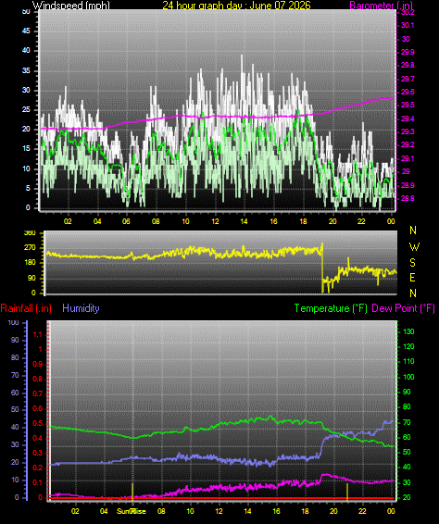Click the Dew Point (°F) legend label
This screenshot has width=439, height=524.
tap(403, 308)
